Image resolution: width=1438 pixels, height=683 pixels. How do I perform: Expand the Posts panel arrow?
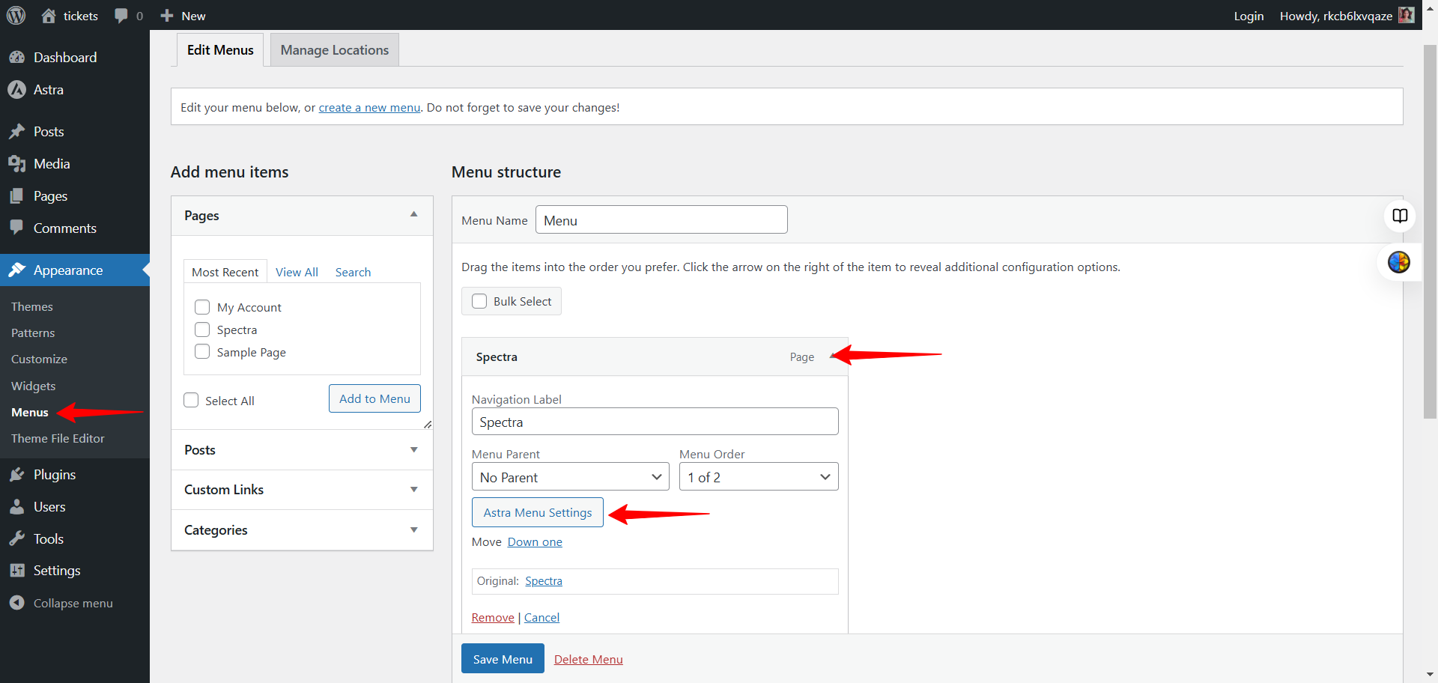click(x=413, y=449)
